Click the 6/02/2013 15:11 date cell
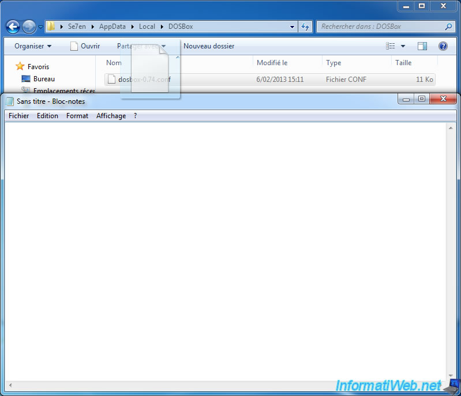The height and width of the screenshot is (396, 461). pyautogui.click(x=280, y=80)
